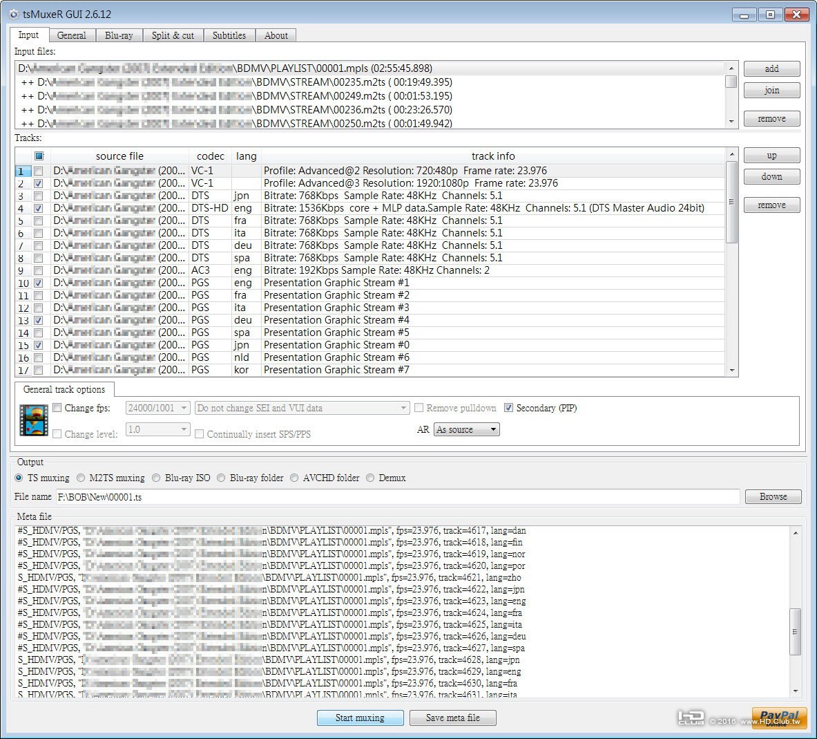The height and width of the screenshot is (739, 817).
Task: Open the Blu-ray tab
Action: pos(119,35)
